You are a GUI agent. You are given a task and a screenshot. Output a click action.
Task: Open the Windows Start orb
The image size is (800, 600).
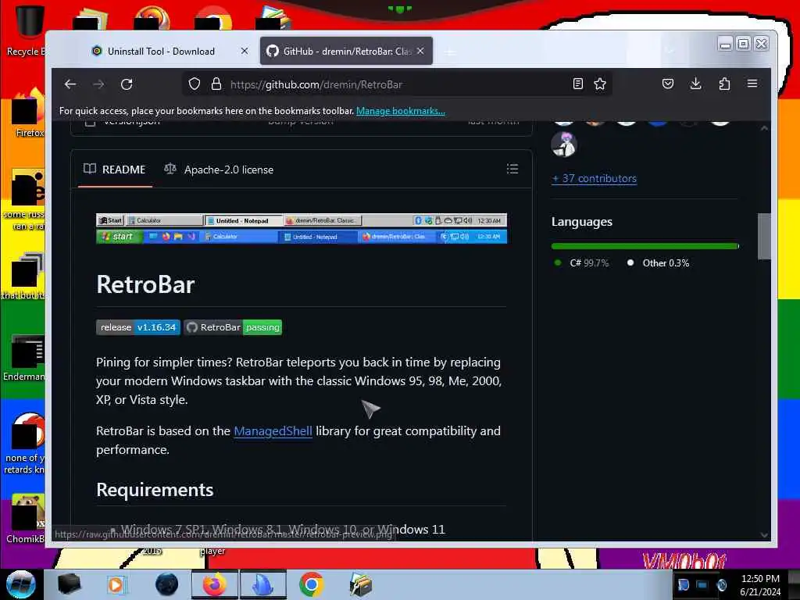click(x=20, y=584)
